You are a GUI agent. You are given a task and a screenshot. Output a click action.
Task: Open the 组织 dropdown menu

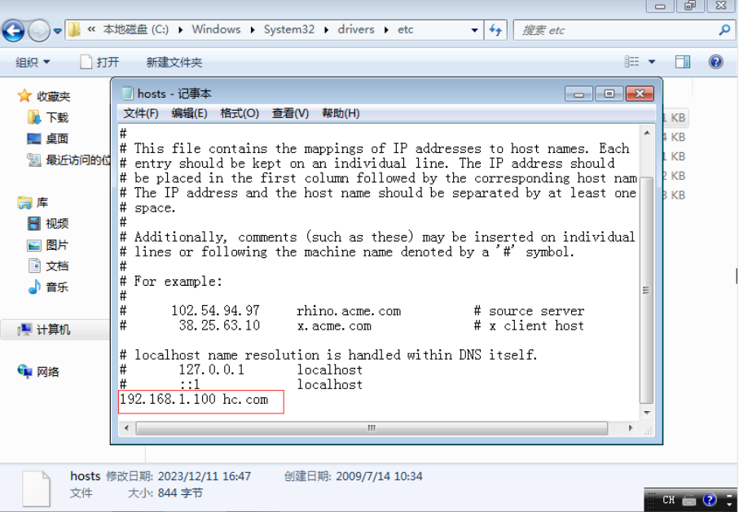(33, 62)
